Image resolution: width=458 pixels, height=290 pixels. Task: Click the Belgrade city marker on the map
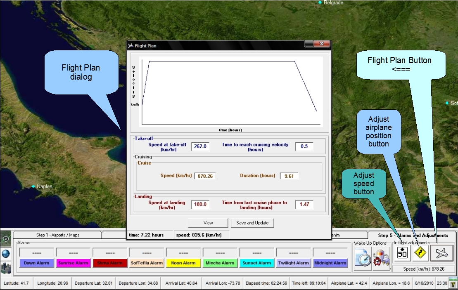pos(320,2)
